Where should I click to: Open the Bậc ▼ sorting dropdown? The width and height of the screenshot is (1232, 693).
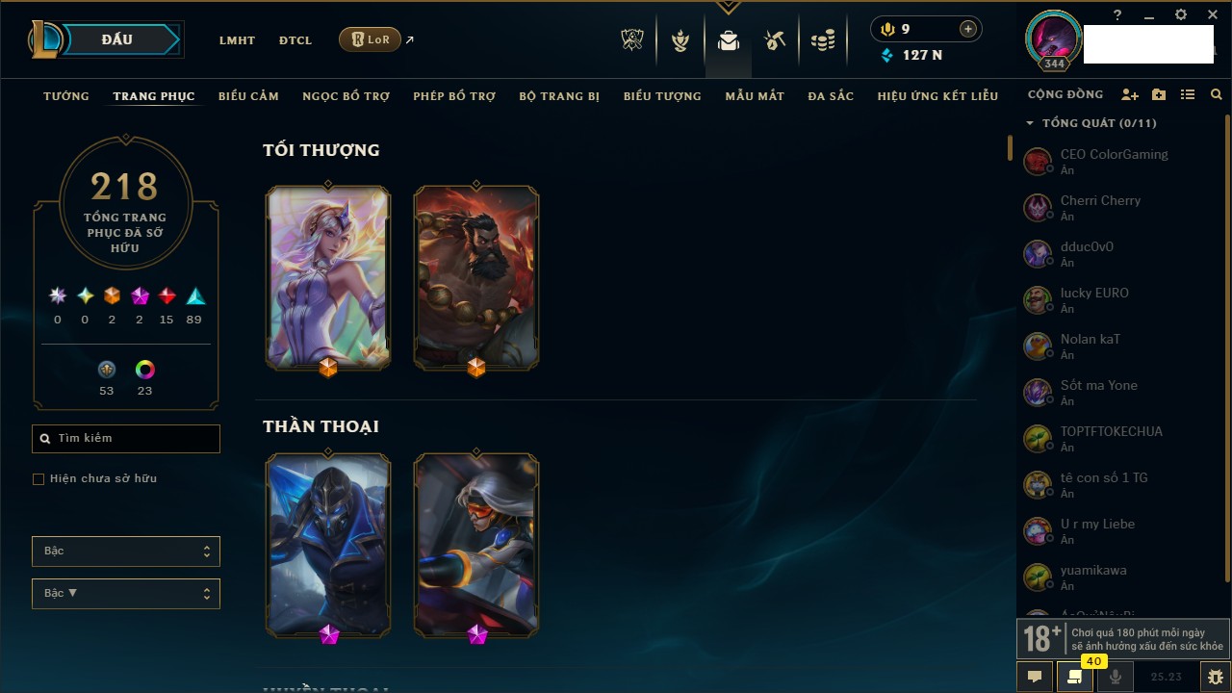pos(126,594)
